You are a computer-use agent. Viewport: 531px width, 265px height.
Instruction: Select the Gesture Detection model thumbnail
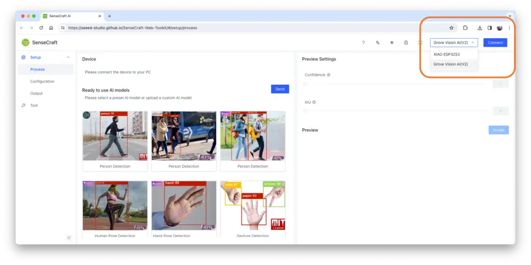[x=252, y=208]
